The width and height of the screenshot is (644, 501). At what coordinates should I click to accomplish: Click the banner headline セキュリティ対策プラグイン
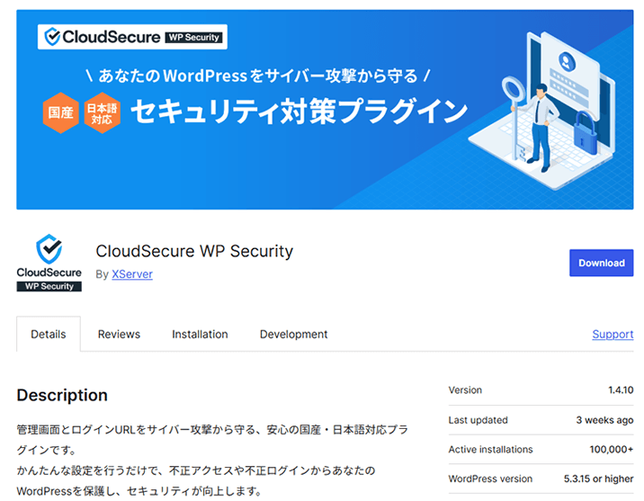[299, 112]
